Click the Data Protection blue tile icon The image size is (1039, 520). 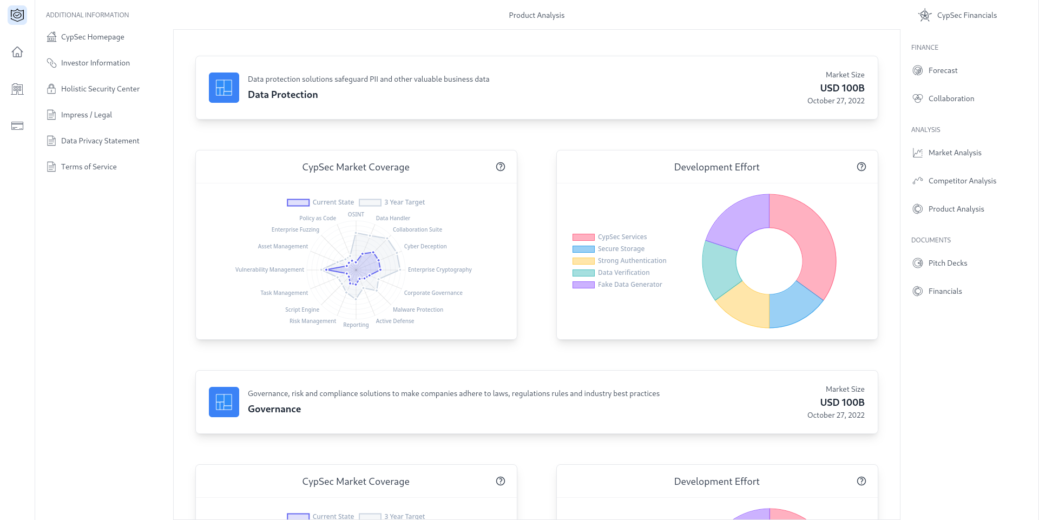pyautogui.click(x=223, y=87)
